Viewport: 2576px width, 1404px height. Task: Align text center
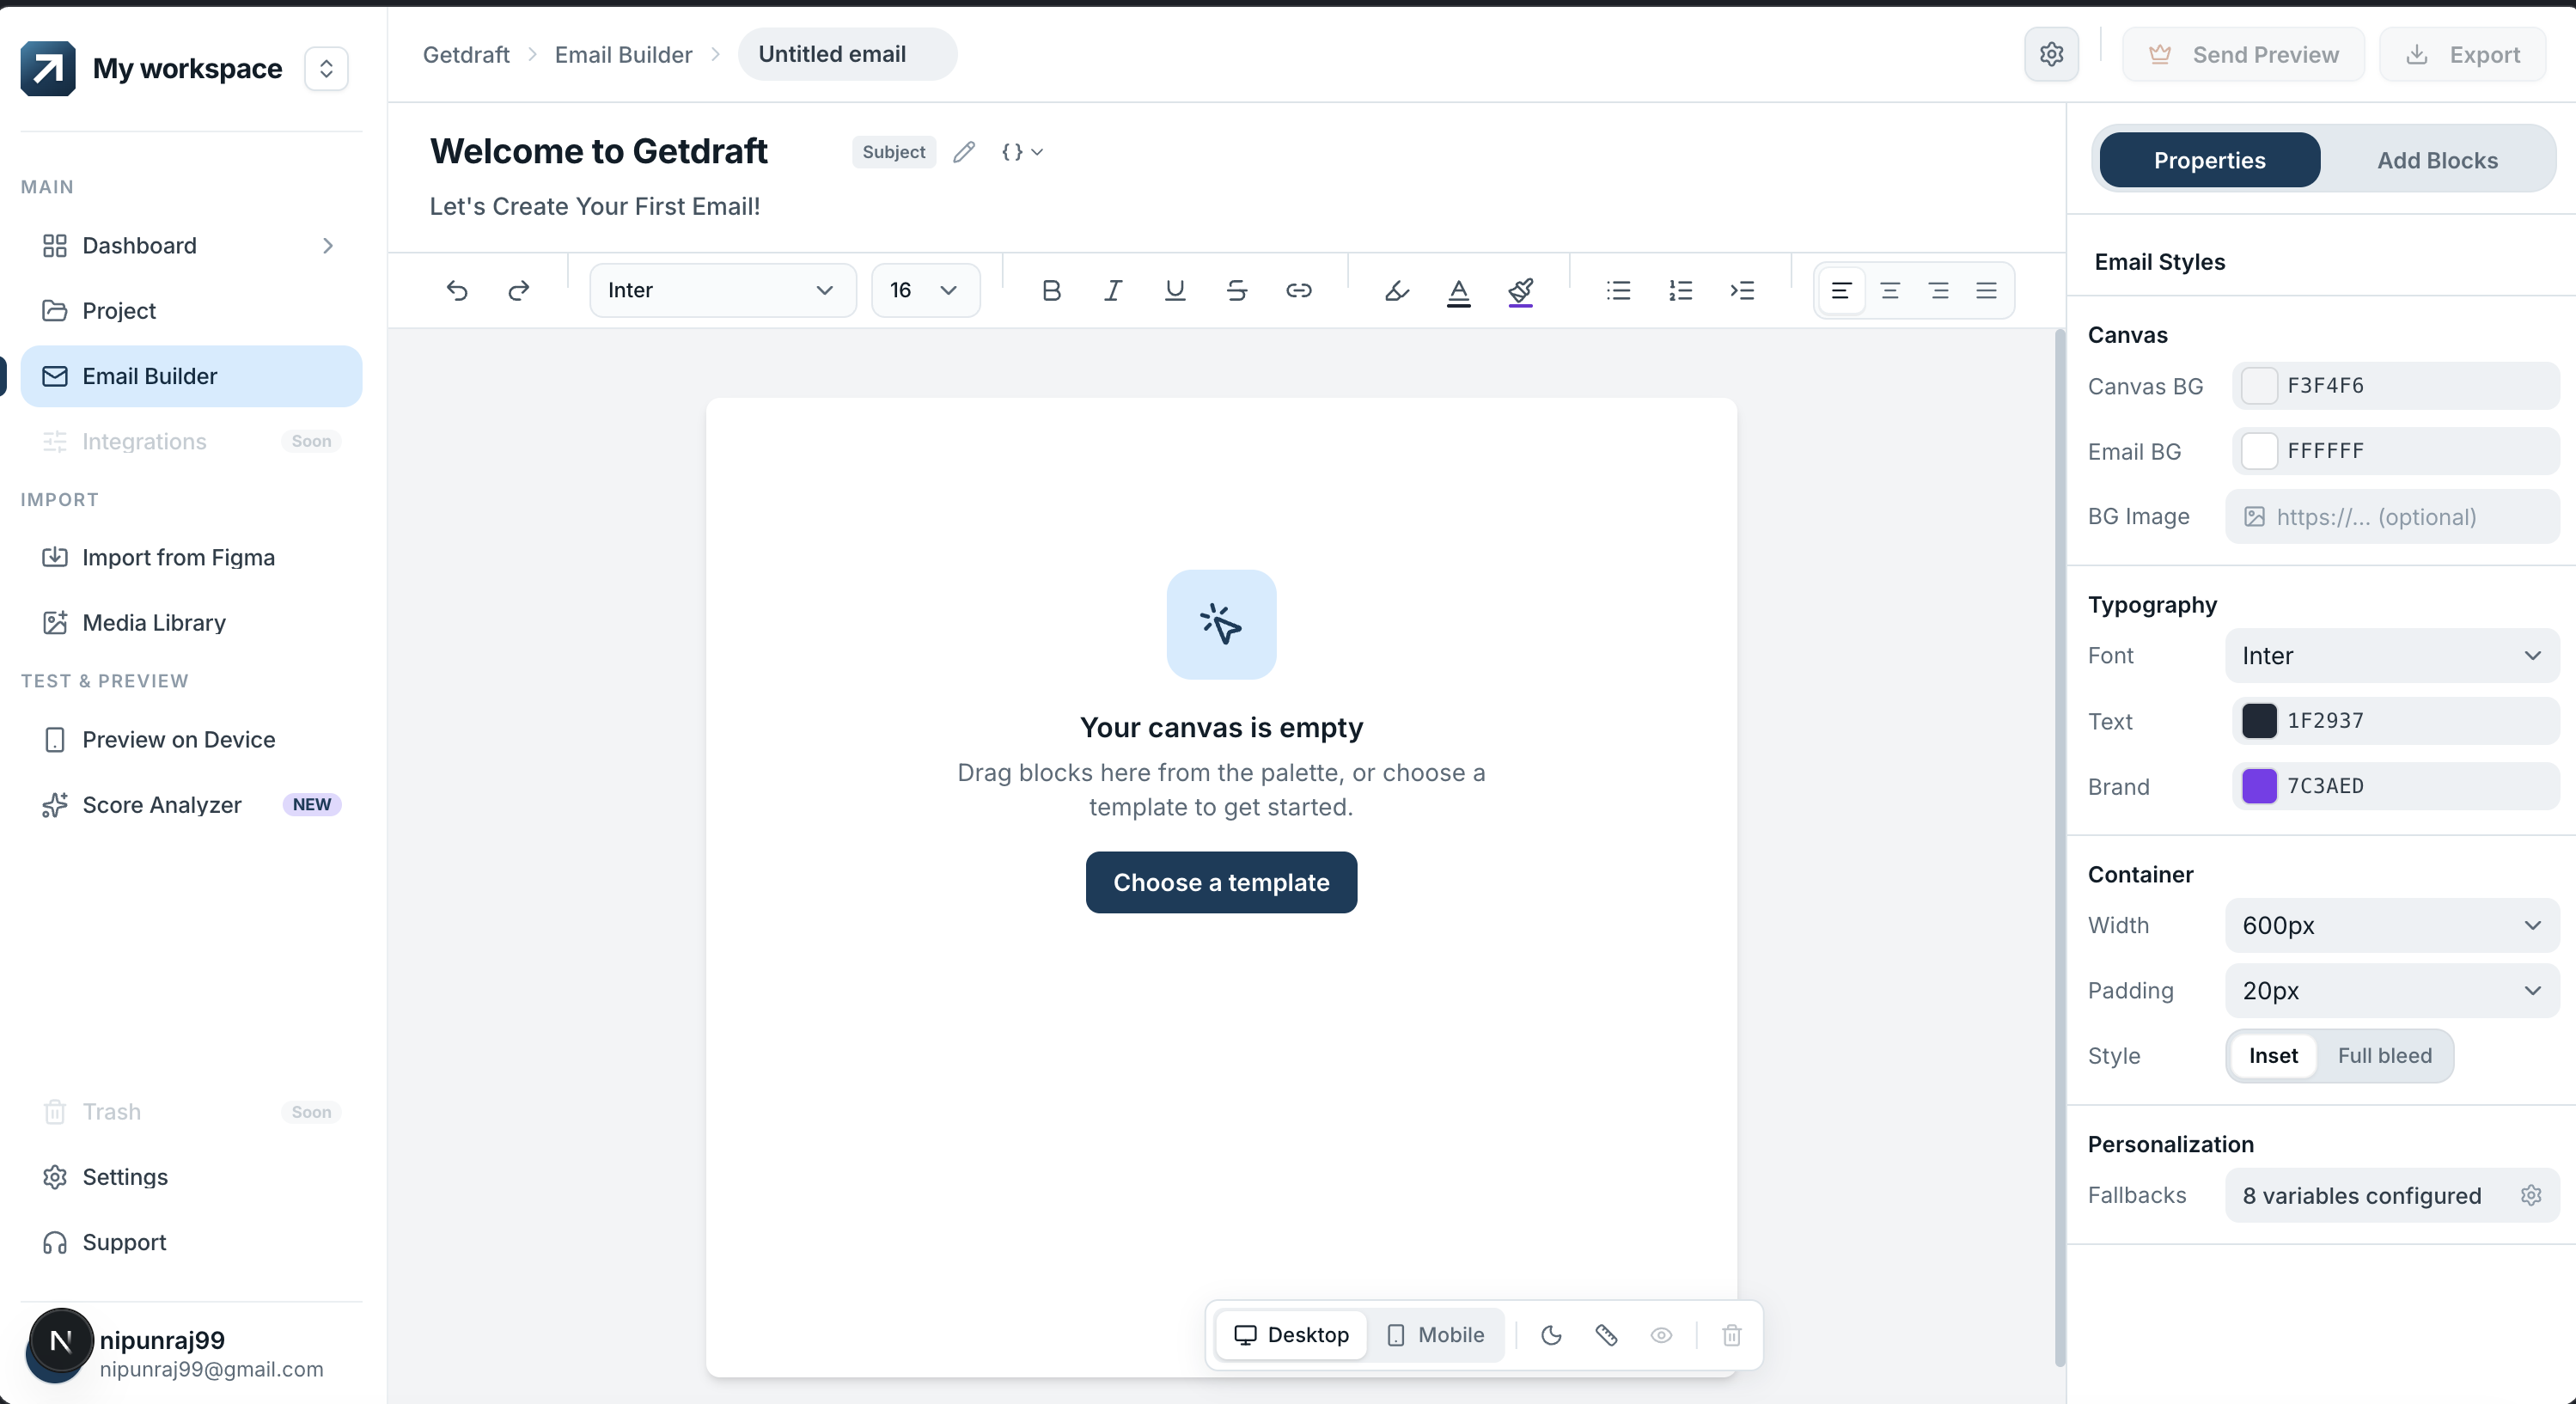click(1890, 290)
